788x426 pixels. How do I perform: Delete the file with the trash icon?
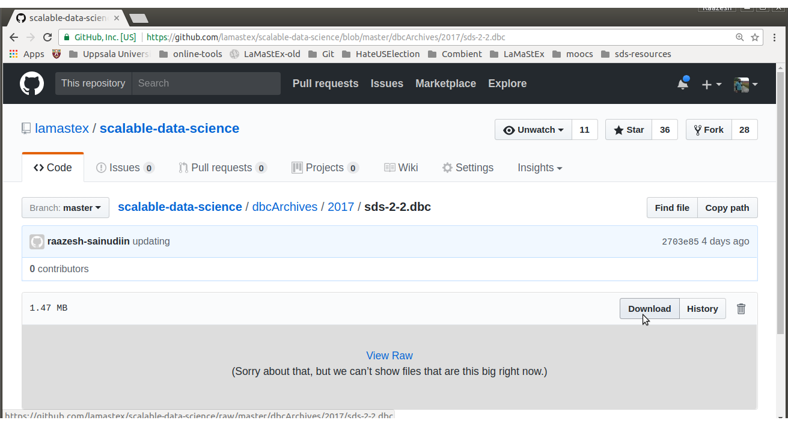[741, 308]
